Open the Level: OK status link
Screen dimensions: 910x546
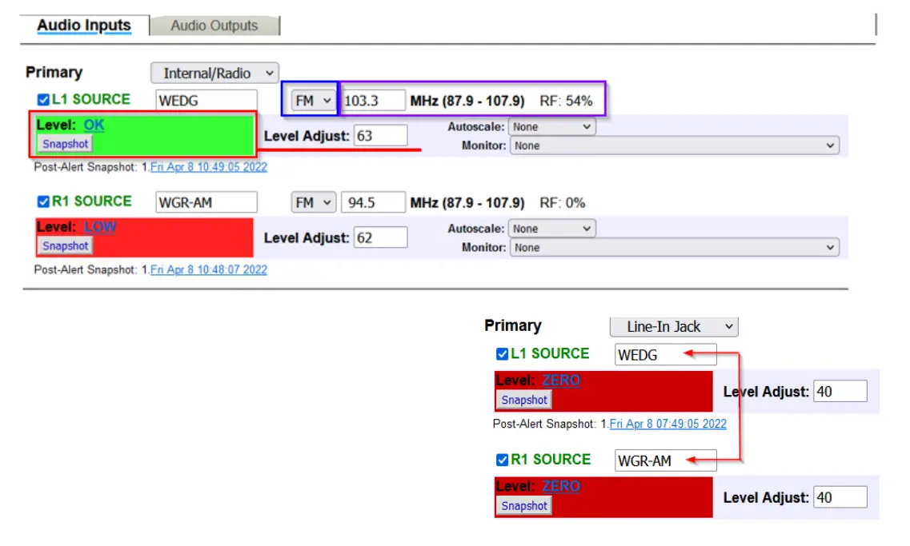click(93, 125)
